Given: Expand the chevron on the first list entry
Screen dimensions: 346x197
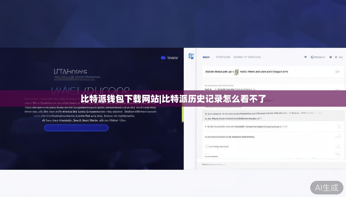Looking at the screenshot, I should click(339, 126).
